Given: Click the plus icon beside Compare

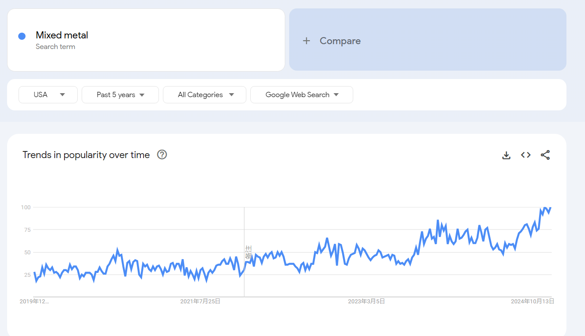Looking at the screenshot, I should tap(306, 41).
